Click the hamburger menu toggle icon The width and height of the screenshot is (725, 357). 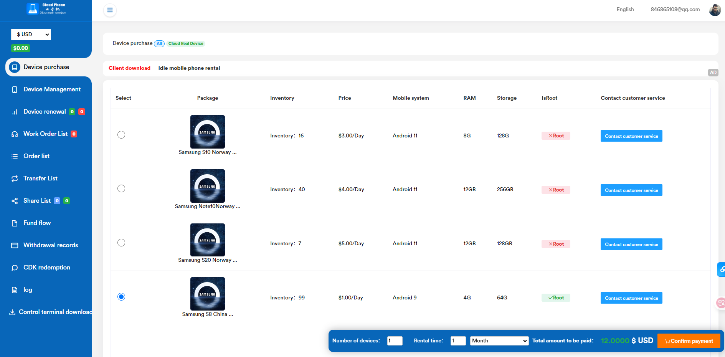point(110,10)
